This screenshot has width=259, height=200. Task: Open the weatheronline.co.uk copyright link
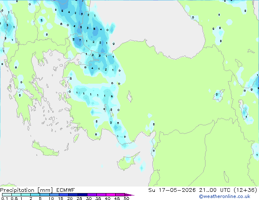(x=225, y=196)
